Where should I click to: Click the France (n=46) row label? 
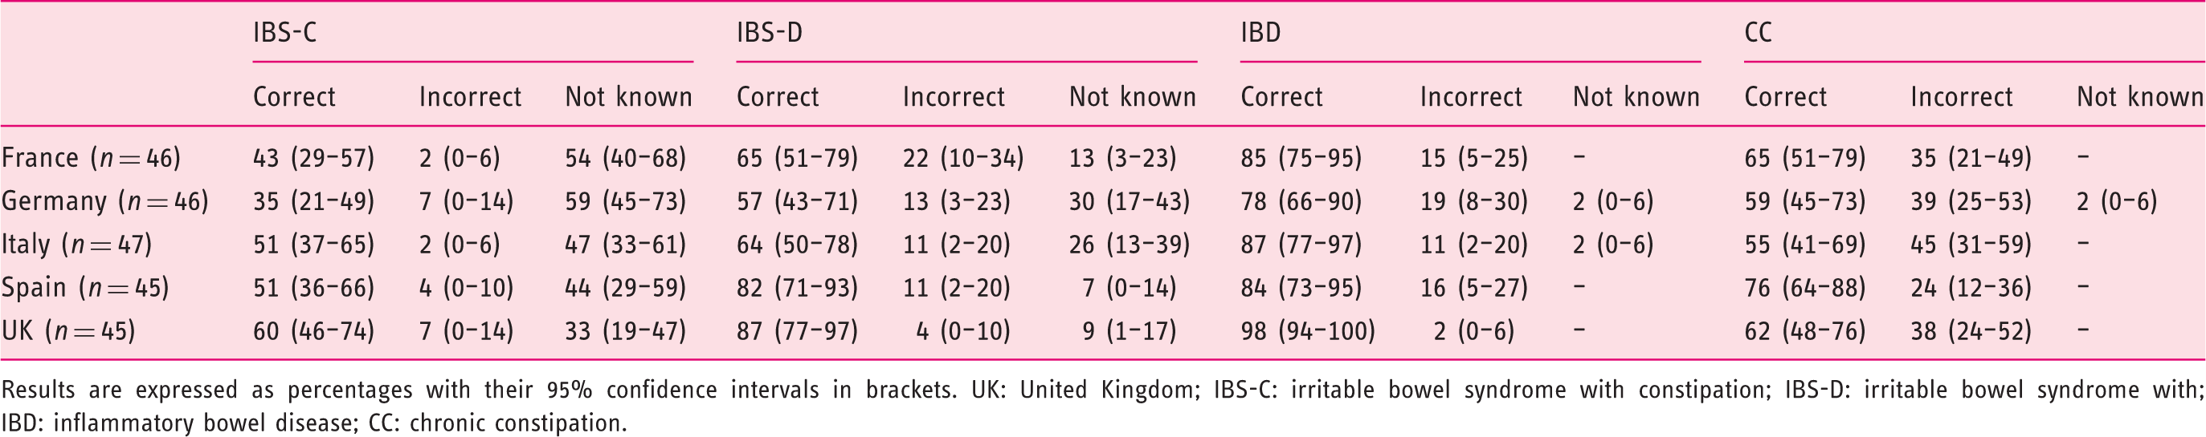[x=91, y=157]
